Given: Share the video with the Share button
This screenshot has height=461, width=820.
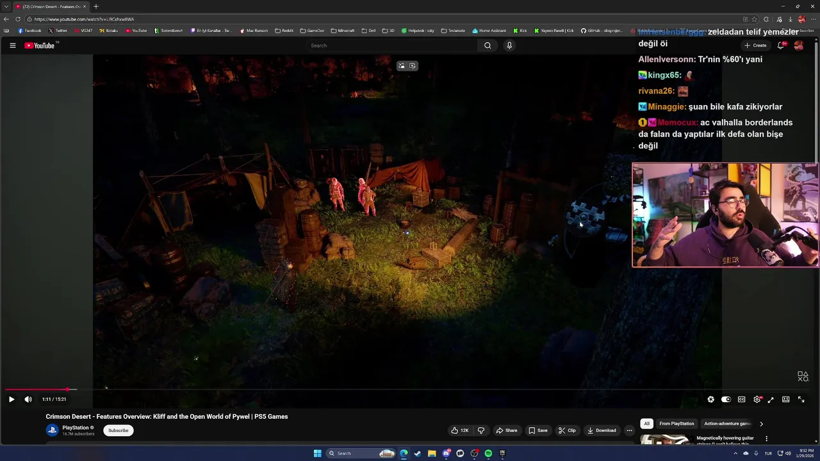Looking at the screenshot, I should (x=506, y=430).
